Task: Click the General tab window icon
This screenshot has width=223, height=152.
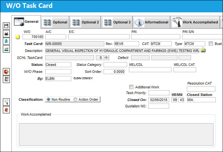Action: (19, 22)
